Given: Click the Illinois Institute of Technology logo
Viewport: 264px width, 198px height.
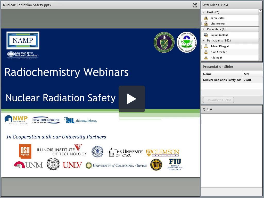Looking at the screenshot, I should point(62,150).
